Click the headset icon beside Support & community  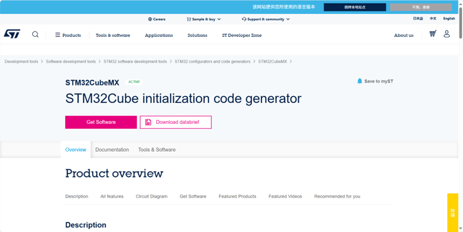(x=244, y=19)
